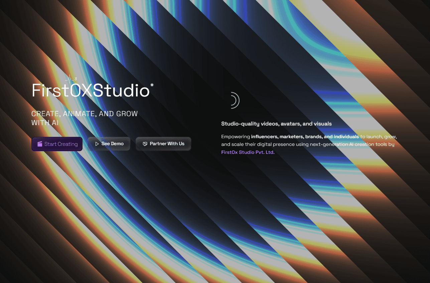Click the loading spinner arc icon

(235, 100)
